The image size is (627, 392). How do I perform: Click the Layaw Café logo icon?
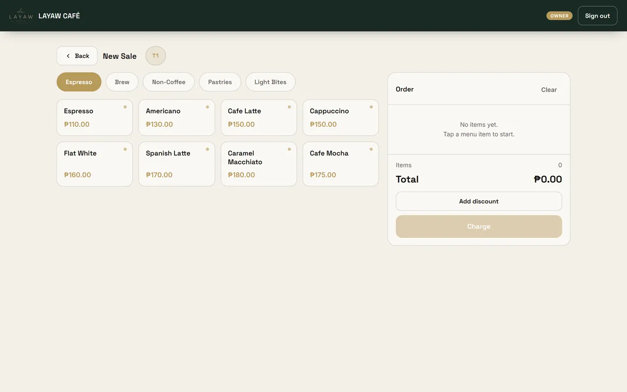21,16
